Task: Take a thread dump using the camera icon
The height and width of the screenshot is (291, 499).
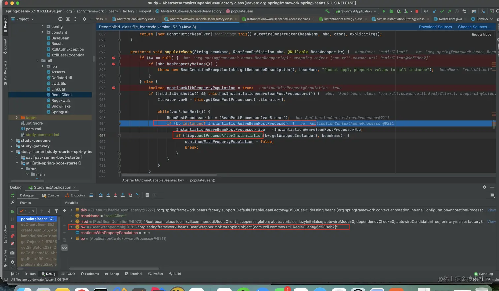Action: [12, 253]
